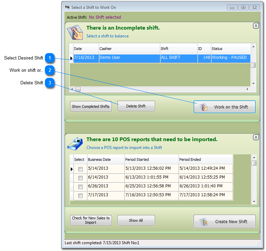Collapse the POS reports import panel
This screenshot has width=266, height=251.
point(256,137)
